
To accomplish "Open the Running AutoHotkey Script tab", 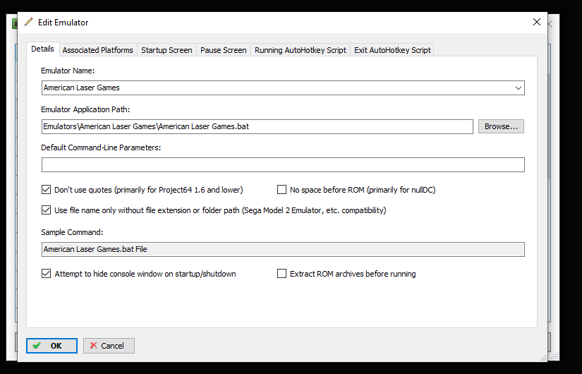I will (x=301, y=50).
